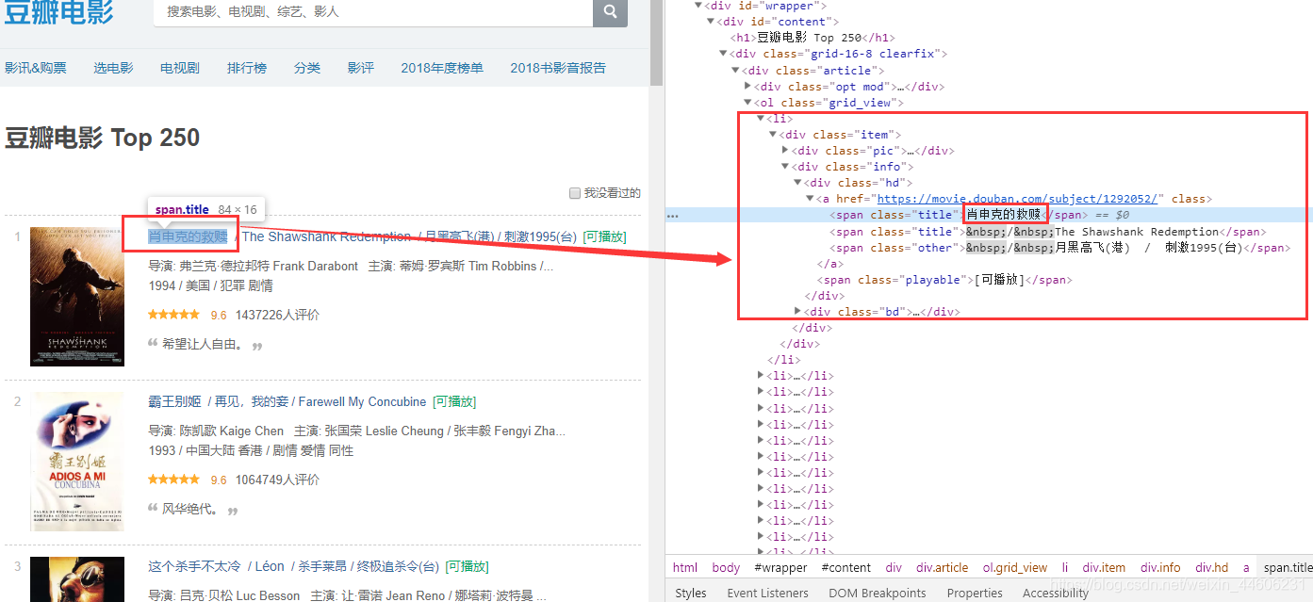Click 可播放 tag beside Farewell My Concubine
The height and width of the screenshot is (602, 1313).
(x=454, y=401)
